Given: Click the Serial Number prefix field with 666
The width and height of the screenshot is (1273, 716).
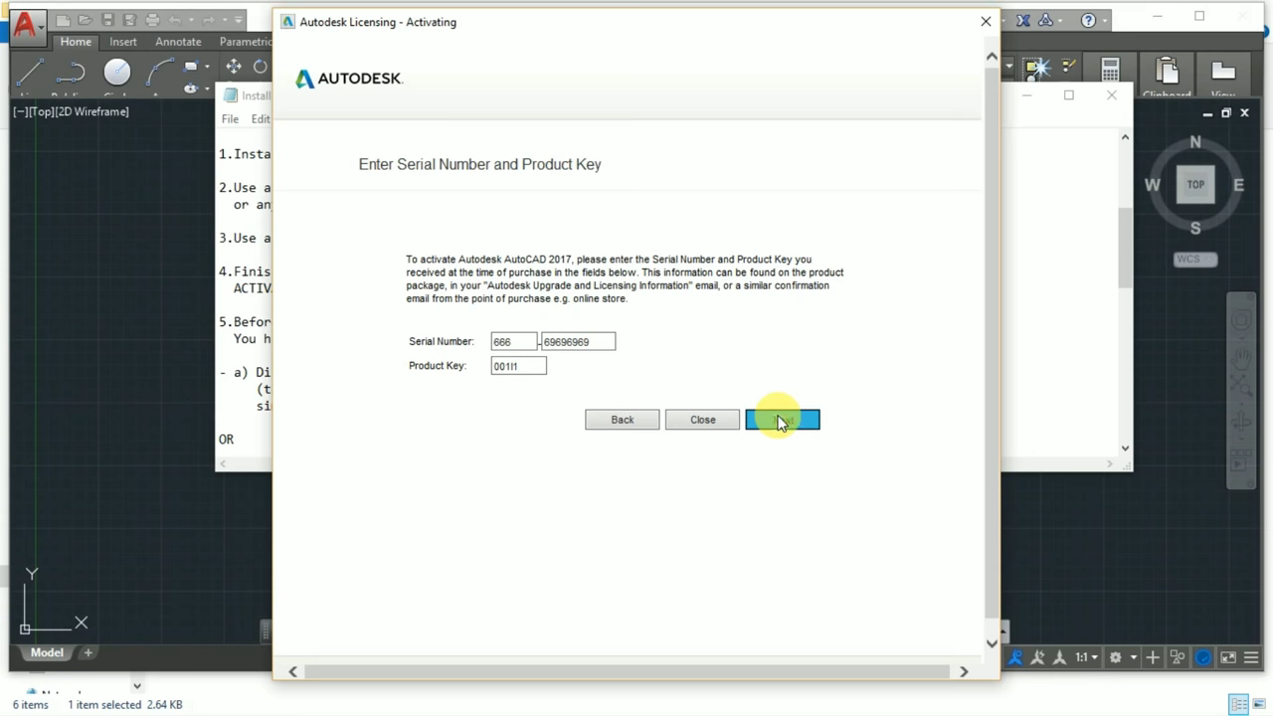Looking at the screenshot, I should pos(514,341).
